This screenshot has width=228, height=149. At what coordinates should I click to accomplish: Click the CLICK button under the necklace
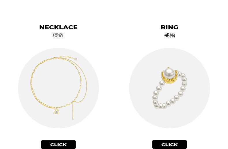58,144
